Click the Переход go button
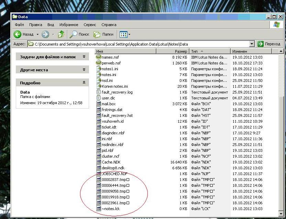 [x=269, y=44]
